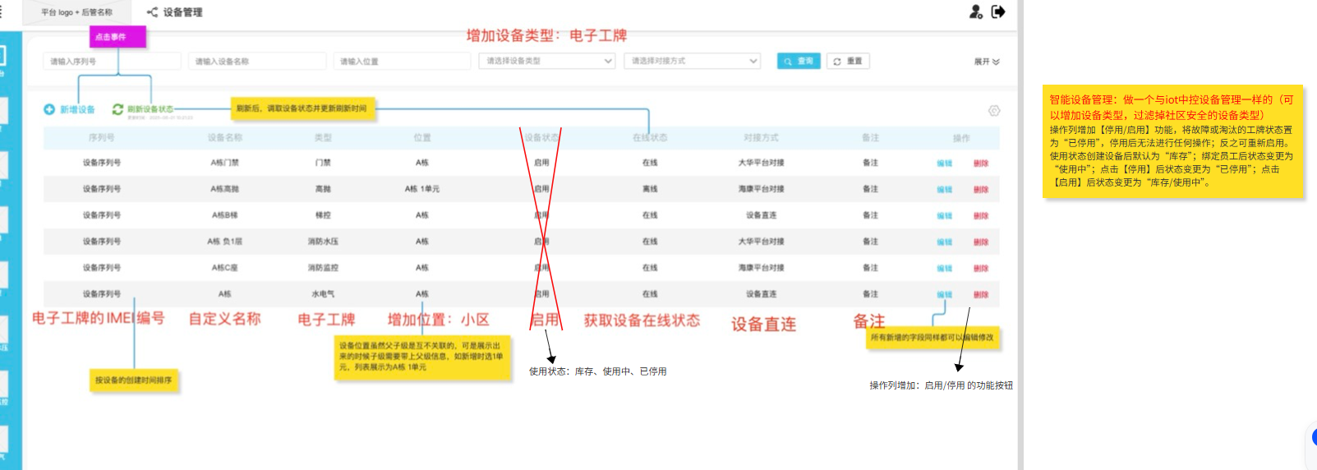This screenshot has width=1317, height=470.
Task: Click the 操作 column header
Action: (961, 137)
